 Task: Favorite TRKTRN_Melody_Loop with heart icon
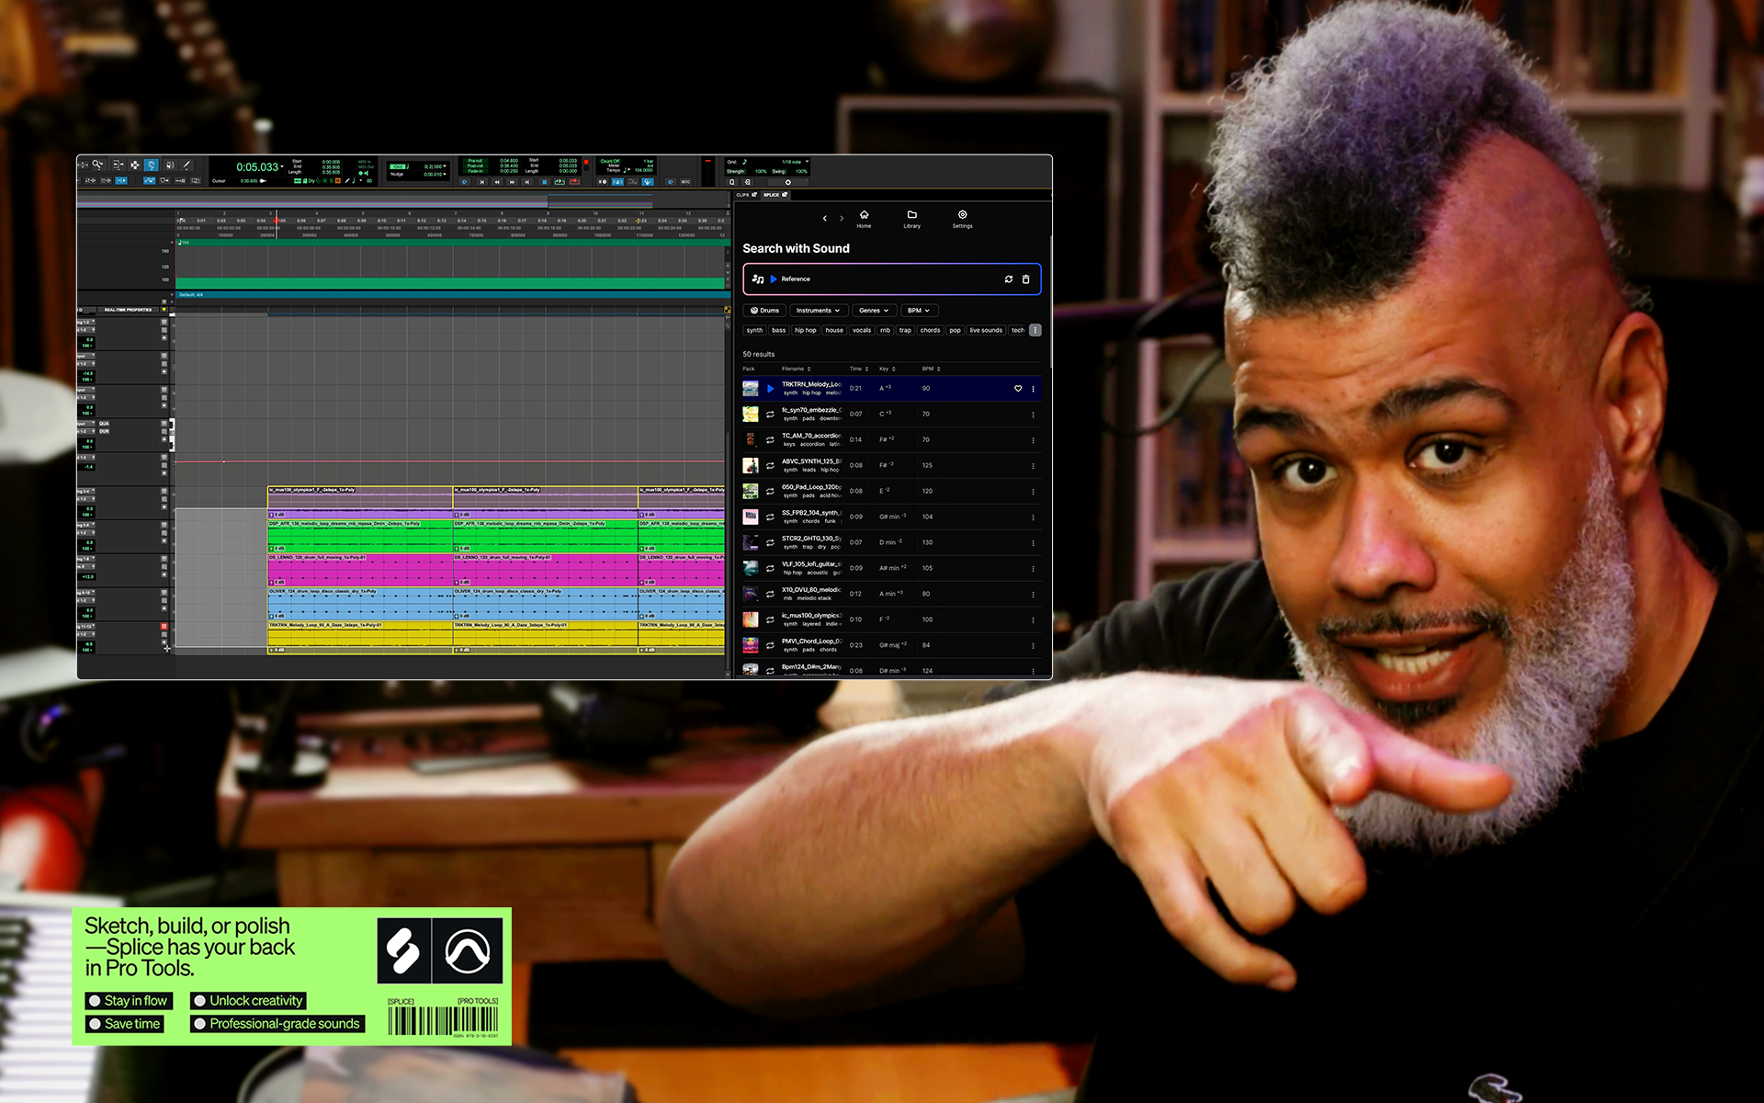(1018, 389)
